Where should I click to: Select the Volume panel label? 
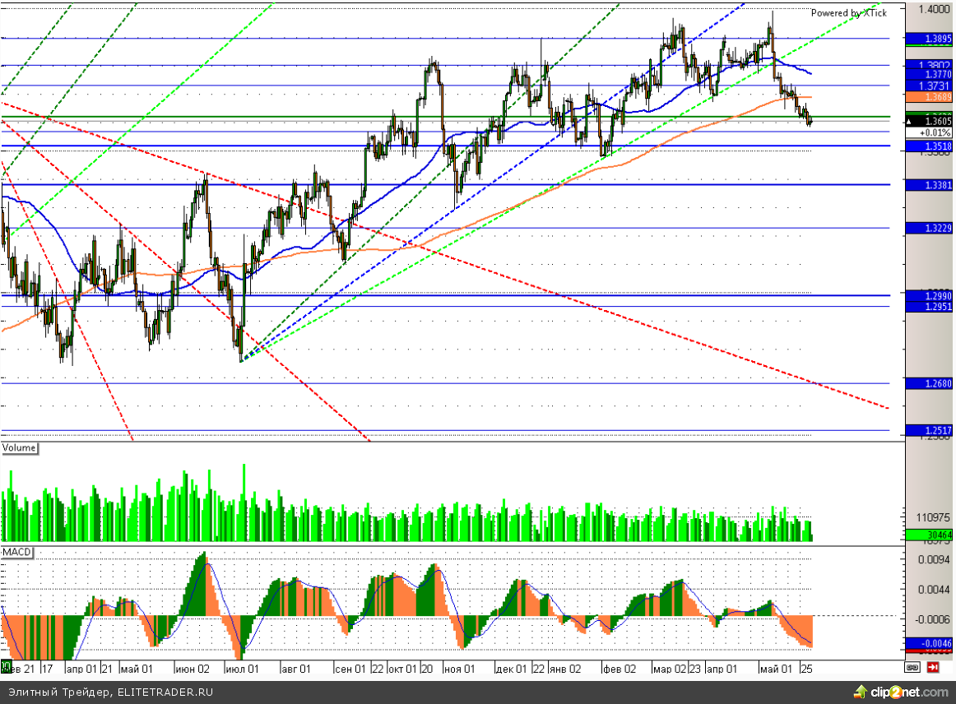click(x=19, y=448)
